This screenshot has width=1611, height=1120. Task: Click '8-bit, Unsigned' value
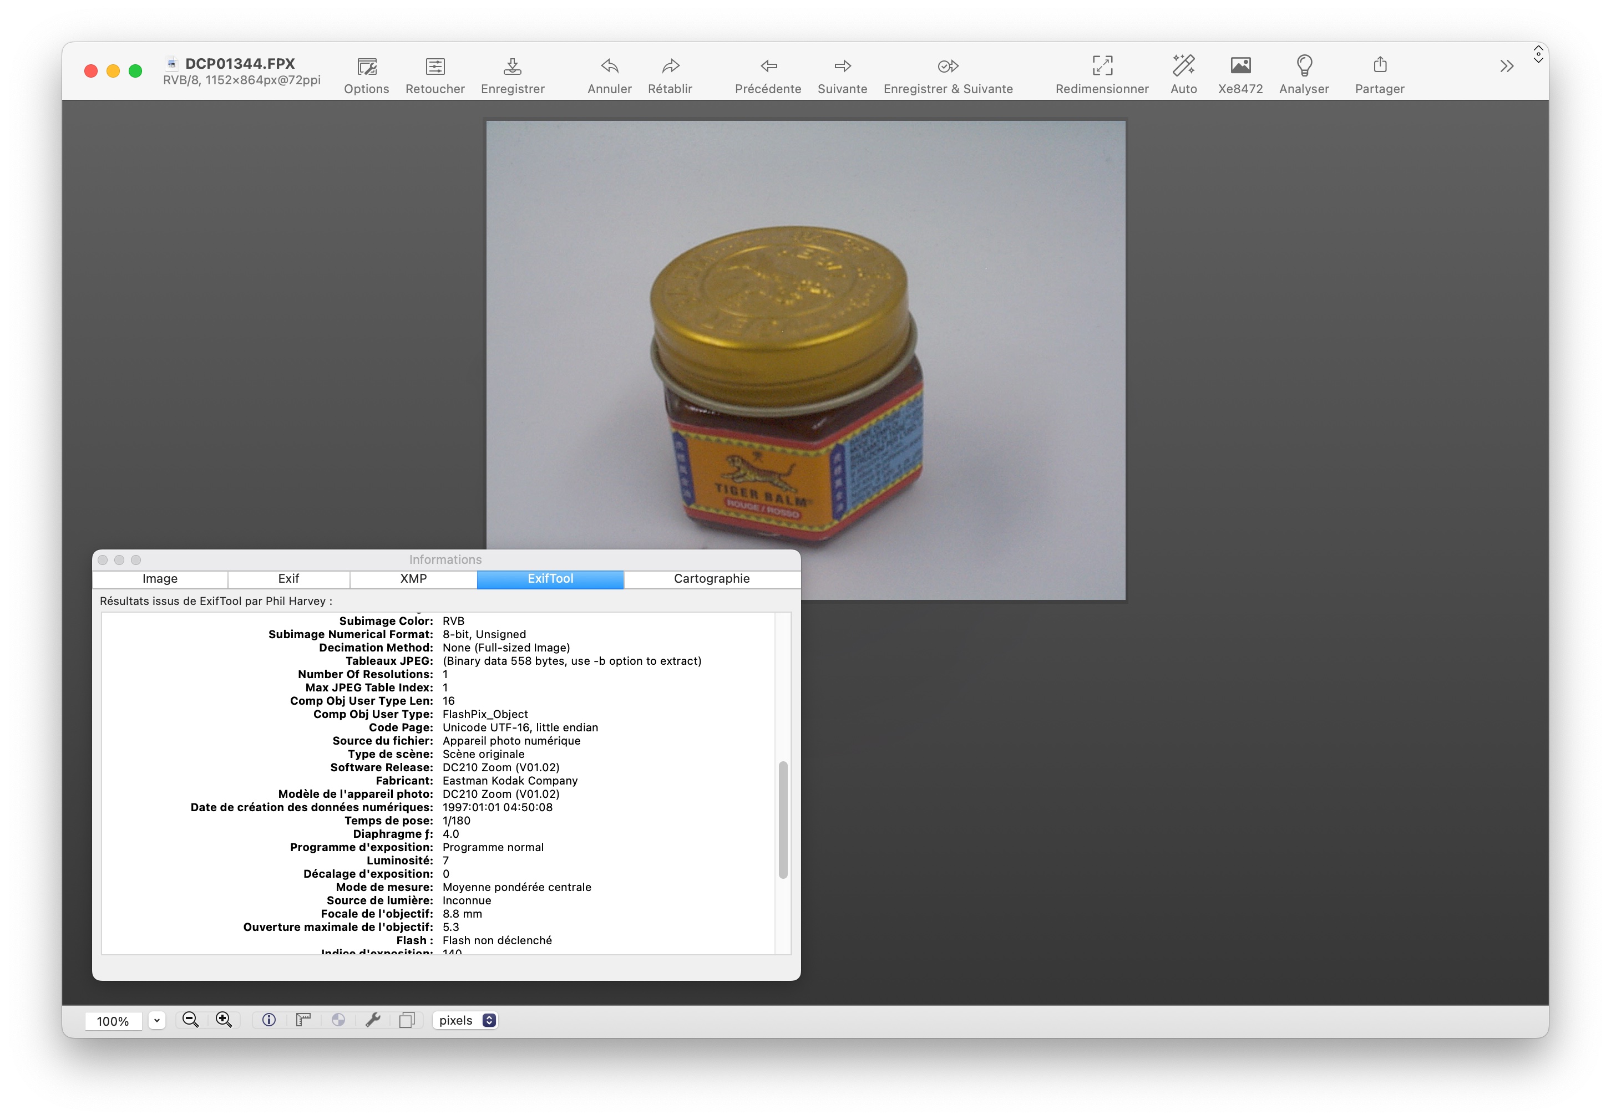484,634
